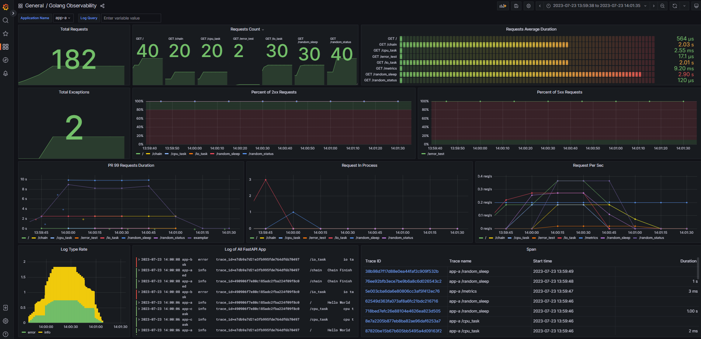Open the refresh interval dropdown

pos(684,6)
